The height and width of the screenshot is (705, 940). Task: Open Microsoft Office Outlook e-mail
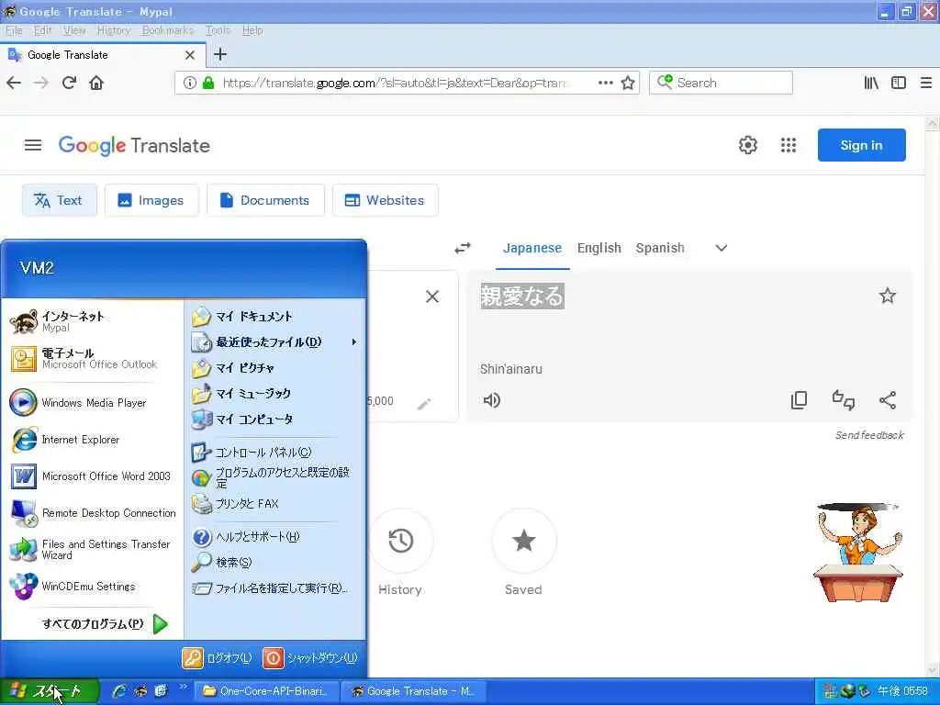pyautogui.click(x=92, y=359)
